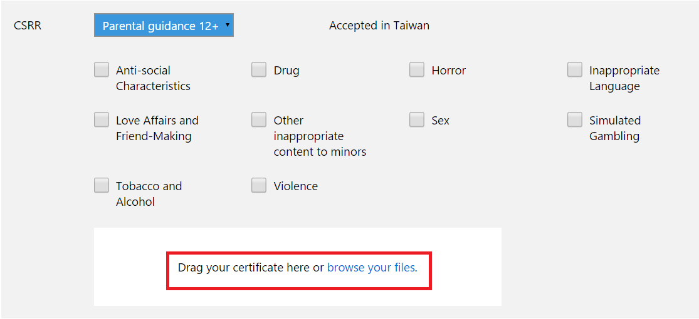Click the CSRR row label
699x319 pixels.
pyautogui.click(x=28, y=26)
